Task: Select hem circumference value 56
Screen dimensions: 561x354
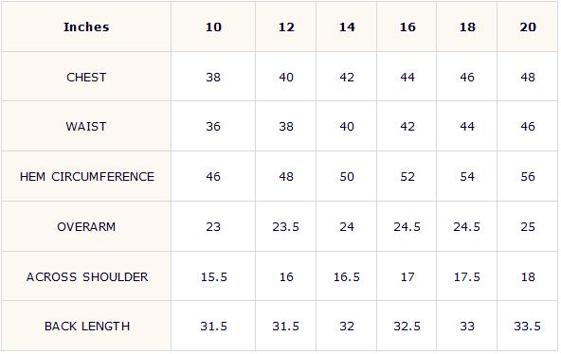Action: (x=528, y=176)
